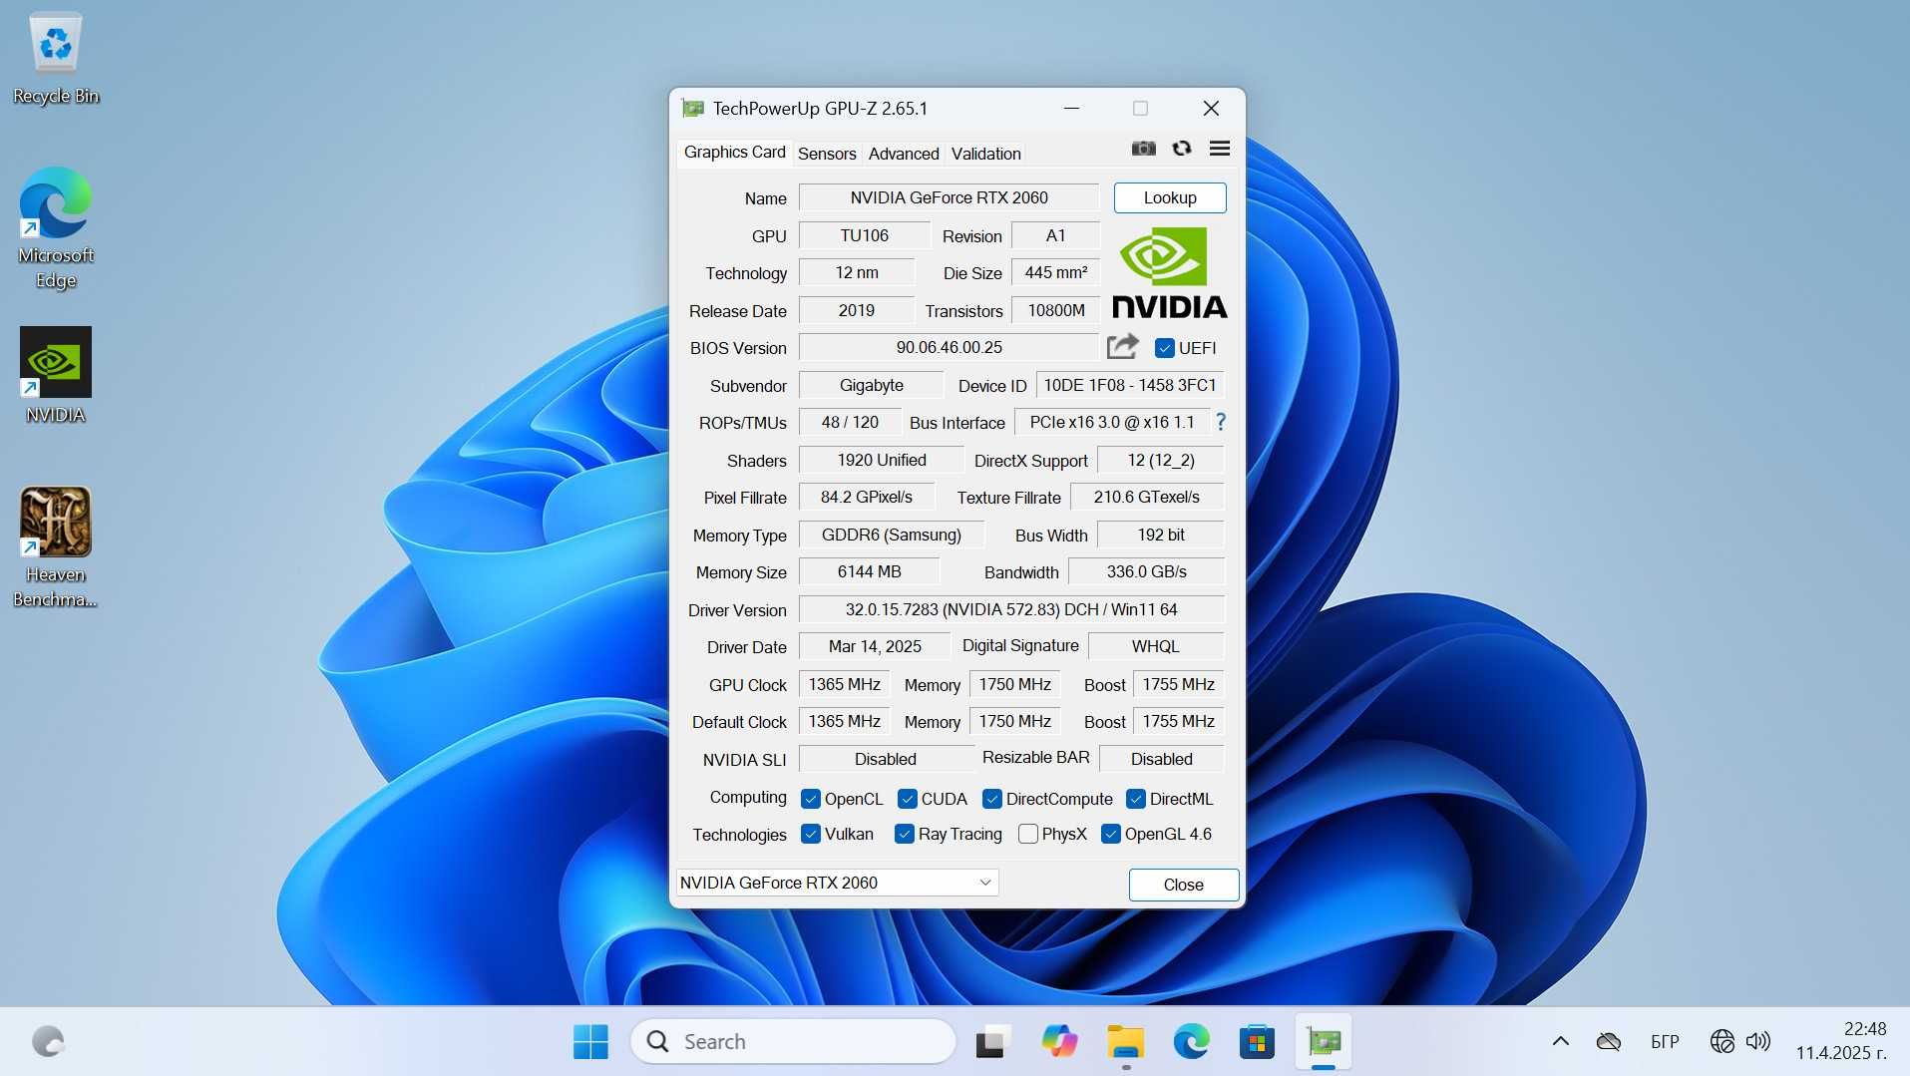Image resolution: width=1910 pixels, height=1076 pixels.
Task: Switch to the Advanced tab
Action: coord(904,154)
